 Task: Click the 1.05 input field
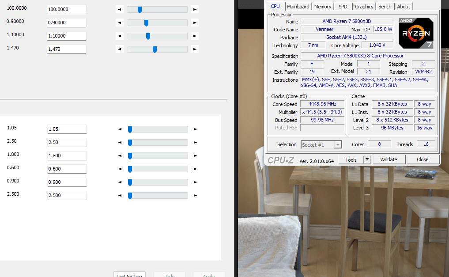click(x=67, y=129)
